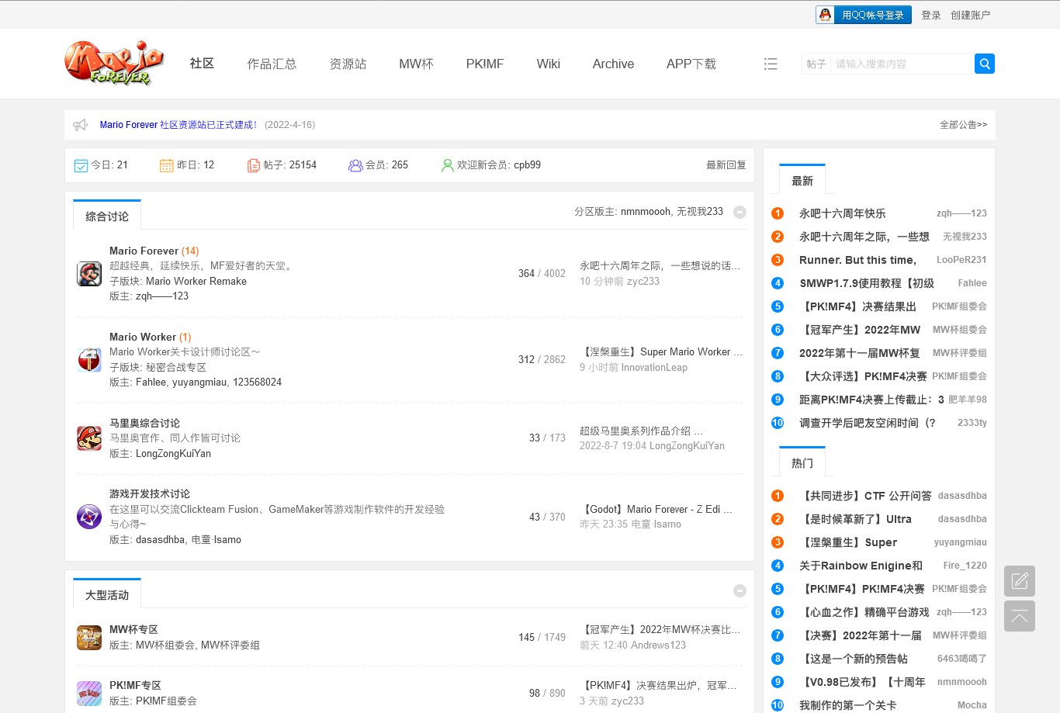Click the total posts document icon

[x=254, y=165]
